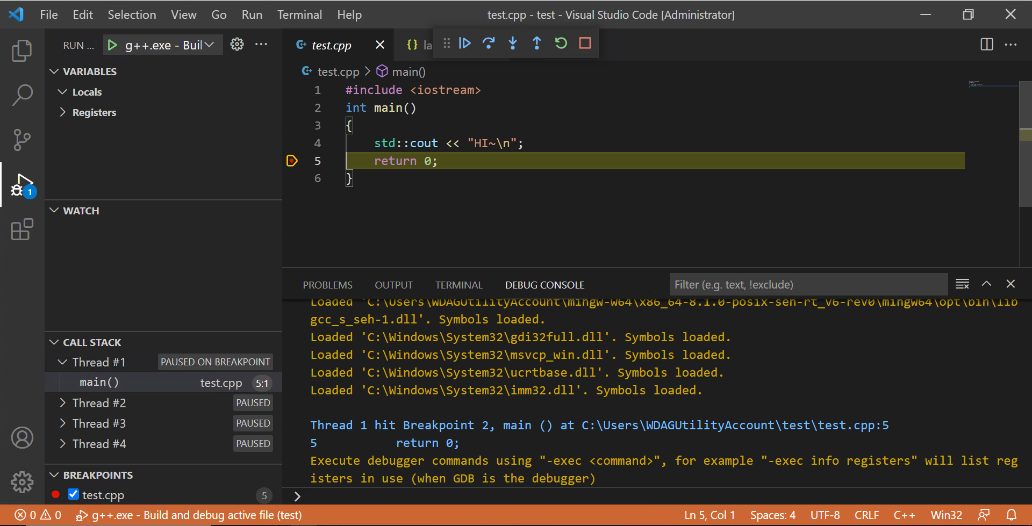Open the Manage gear at sidebar bottom
The image size is (1032, 526).
[x=22, y=482]
